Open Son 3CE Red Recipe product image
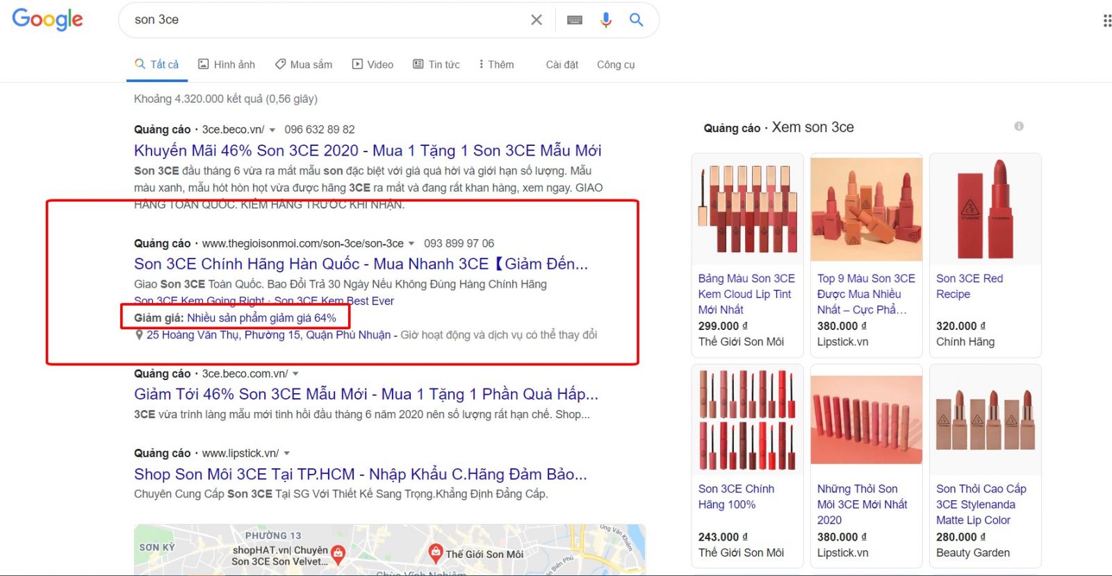The height and width of the screenshot is (576, 1112). (986, 209)
